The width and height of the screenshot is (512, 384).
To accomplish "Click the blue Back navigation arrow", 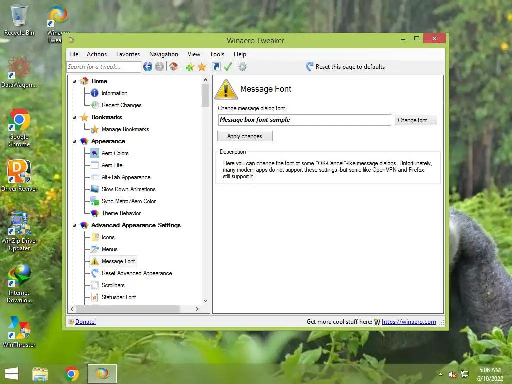I will pos(148,67).
